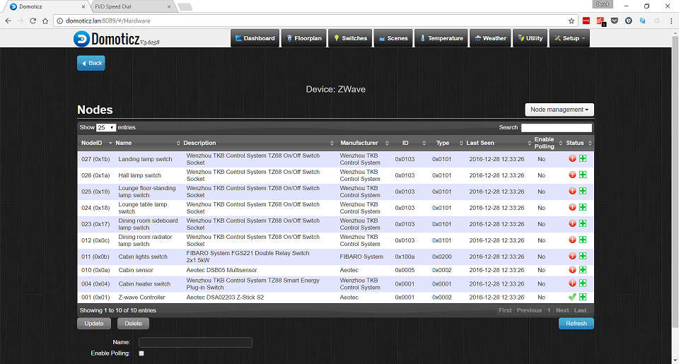Click red status icon for Lounge table lamp switch
This screenshot has height=364, width=679.
click(x=572, y=207)
